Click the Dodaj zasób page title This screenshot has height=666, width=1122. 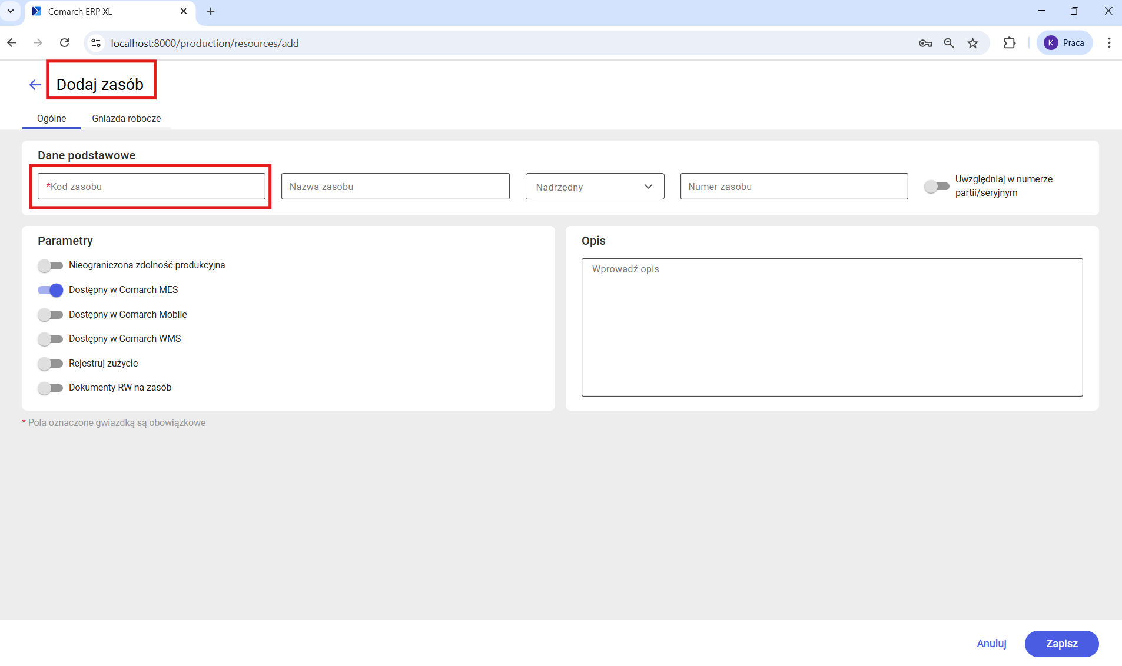click(100, 84)
